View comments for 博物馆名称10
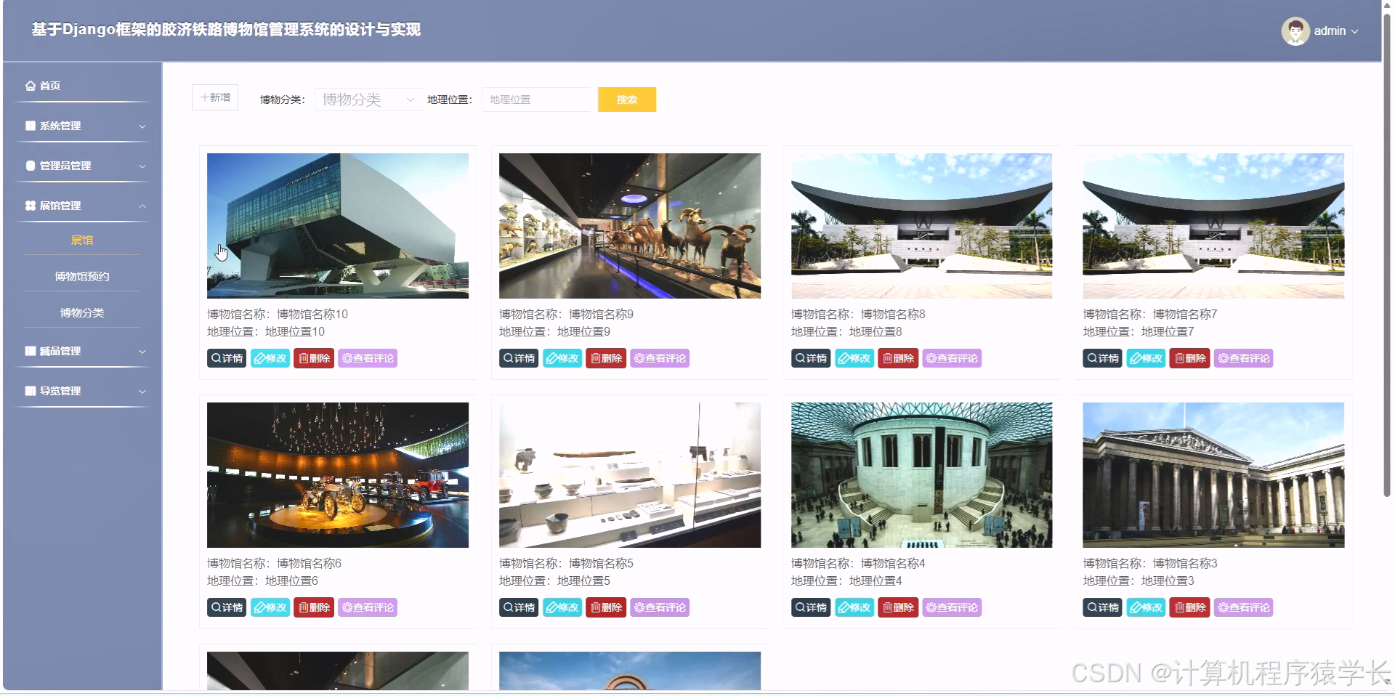 coord(368,358)
